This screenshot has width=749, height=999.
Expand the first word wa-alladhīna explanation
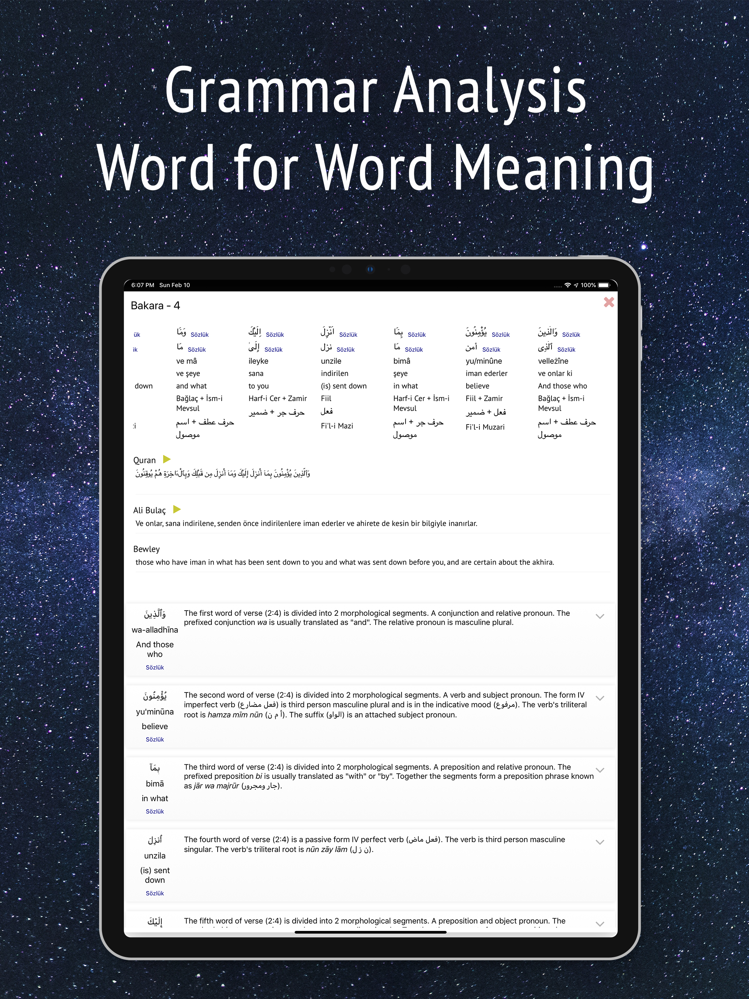(600, 617)
